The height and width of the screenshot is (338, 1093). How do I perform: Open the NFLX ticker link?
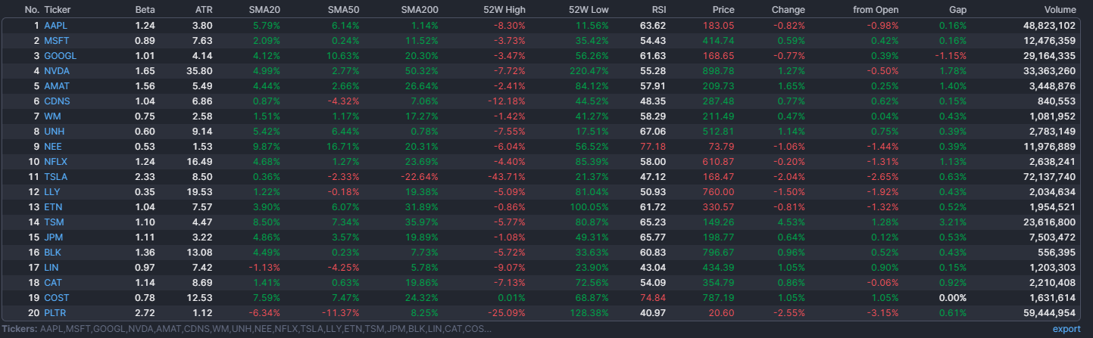(56, 162)
